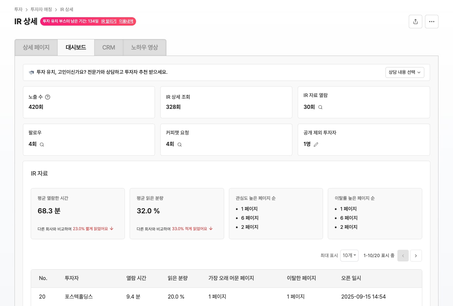Click the 32.0 % average read value
The width and height of the screenshot is (453, 306).
click(x=148, y=211)
